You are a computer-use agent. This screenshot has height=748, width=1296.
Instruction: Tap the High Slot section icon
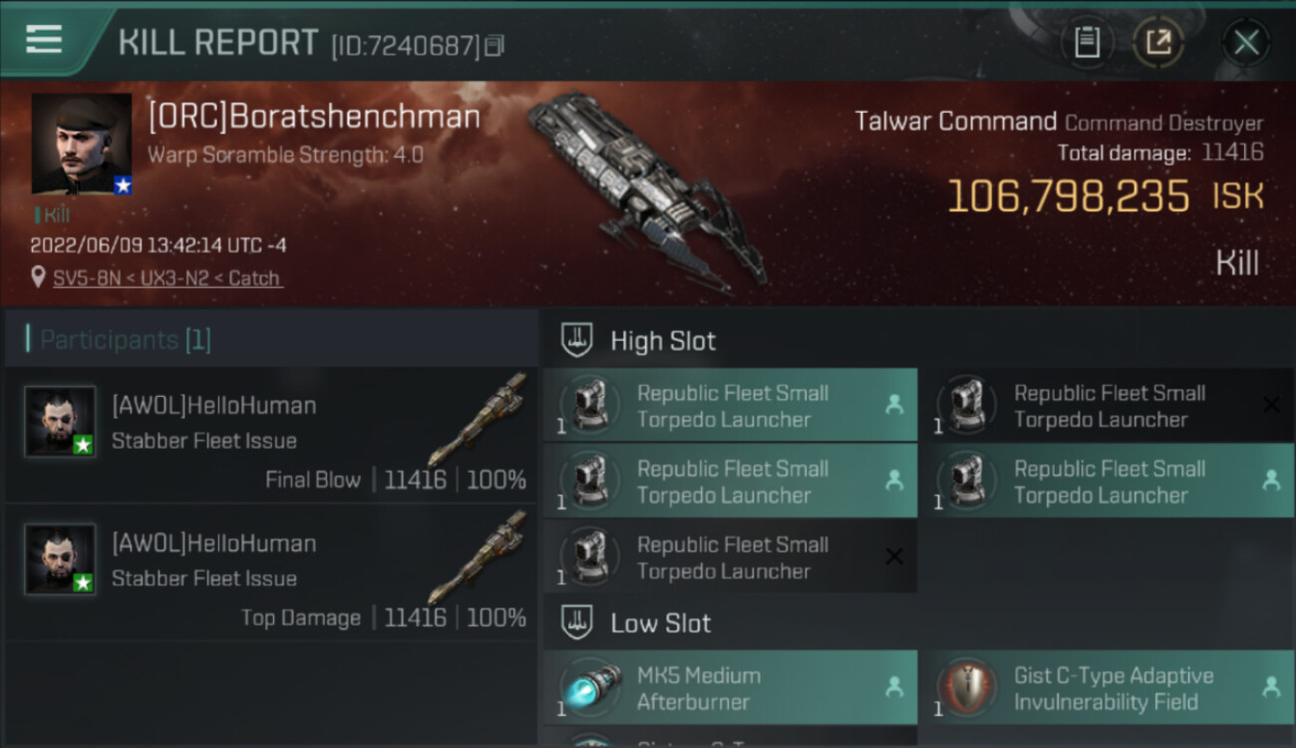[578, 340]
